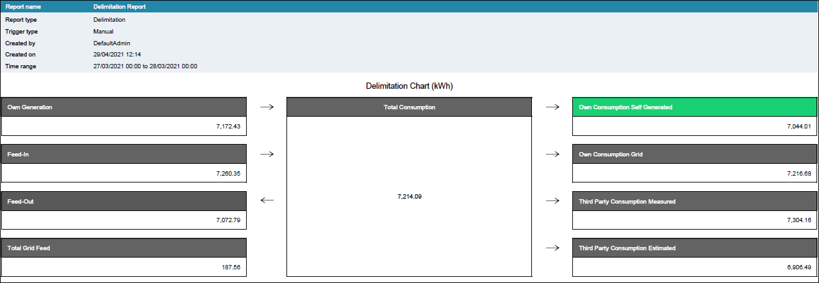The width and height of the screenshot is (819, 283).
Task: Select the Feed-In header box
Action: [x=124, y=154]
